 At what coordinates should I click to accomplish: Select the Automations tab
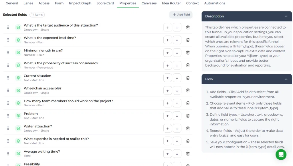215,3
